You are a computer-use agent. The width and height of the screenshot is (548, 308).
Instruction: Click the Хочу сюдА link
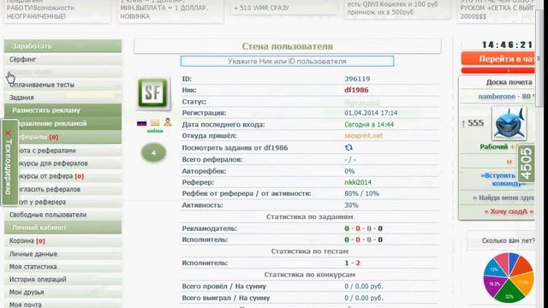[509, 211]
